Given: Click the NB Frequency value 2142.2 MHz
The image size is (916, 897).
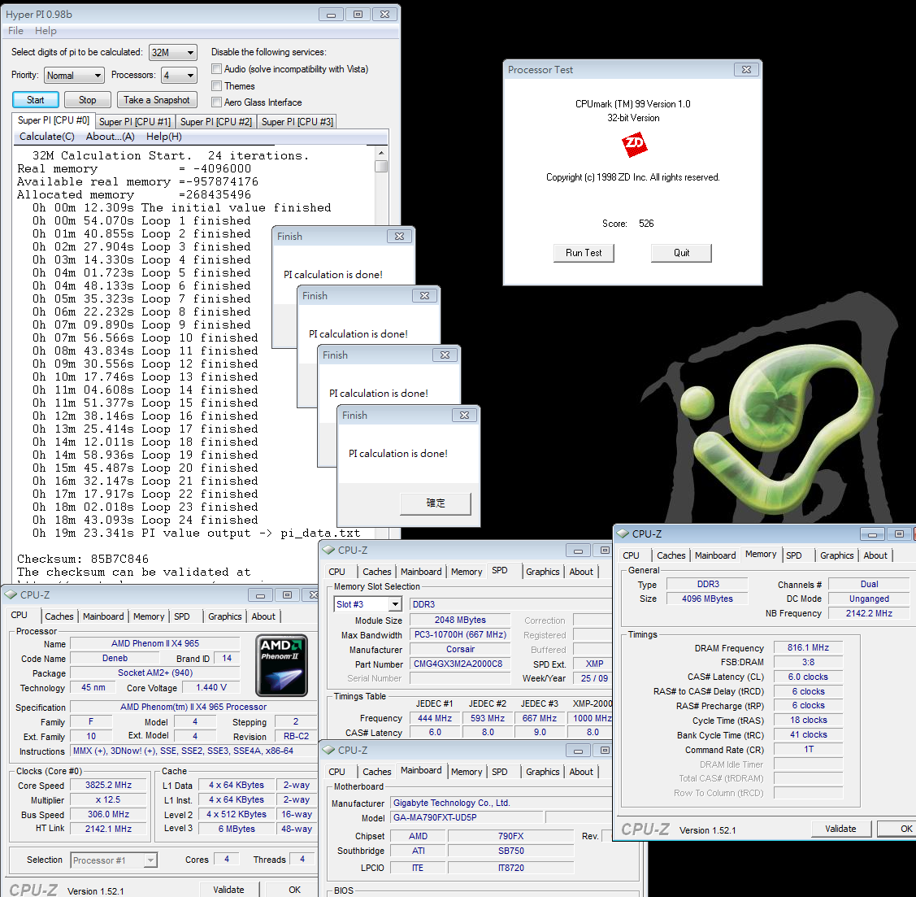Looking at the screenshot, I should coord(869,613).
